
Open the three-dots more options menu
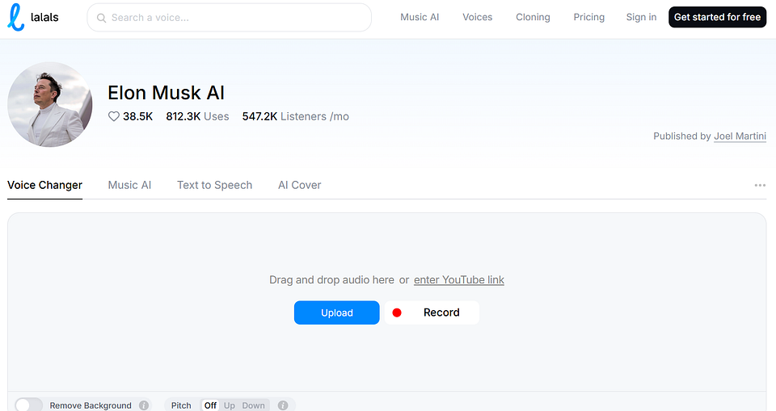pos(760,185)
